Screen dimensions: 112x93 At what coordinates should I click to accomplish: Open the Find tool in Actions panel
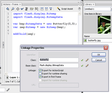coord(13,9)
